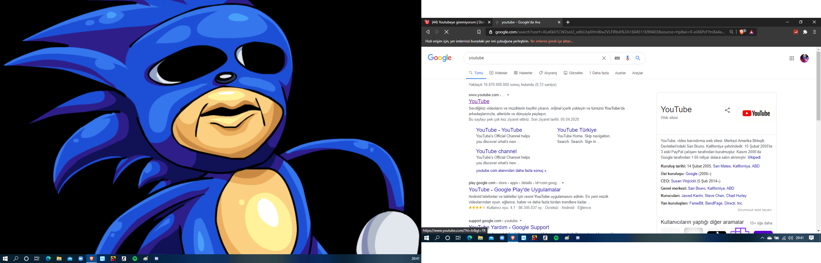This screenshot has width=821, height=263.
Task: Click 'youtube.com alanından daha fazla sonuç »'
Action: pyautogui.click(x=511, y=171)
